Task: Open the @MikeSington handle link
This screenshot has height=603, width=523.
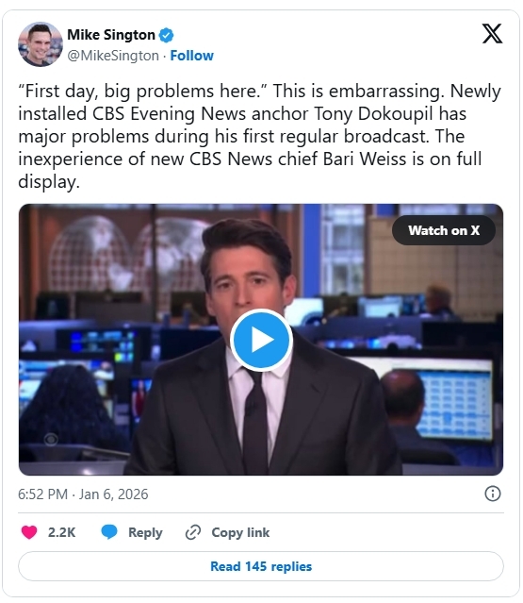Action: pos(113,56)
